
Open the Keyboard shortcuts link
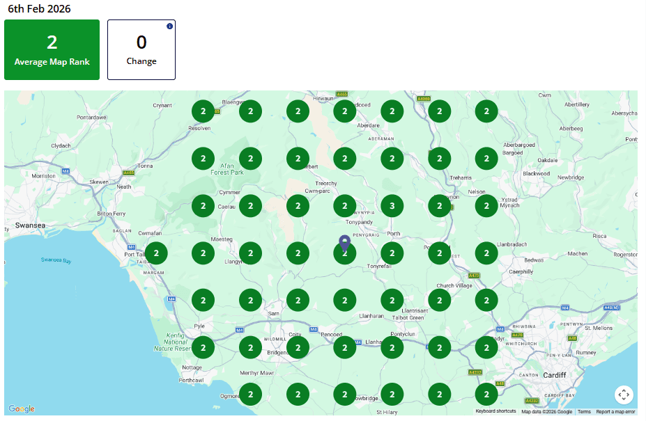[495, 412]
